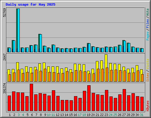151x118 pixels.
Task: Click the red KBytes bar for day 27
Action: 124,100
